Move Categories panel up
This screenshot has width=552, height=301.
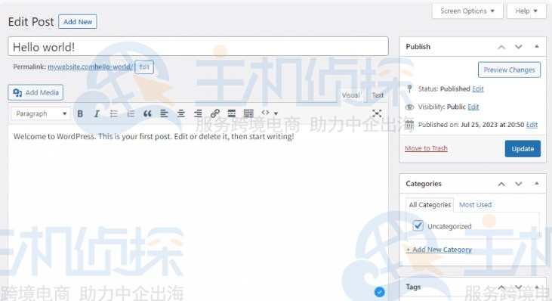tap(501, 184)
